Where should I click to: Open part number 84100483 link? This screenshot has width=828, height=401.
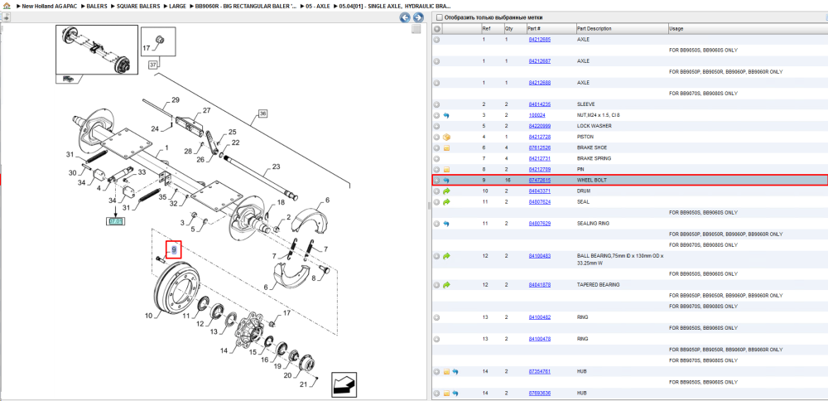tap(540, 256)
